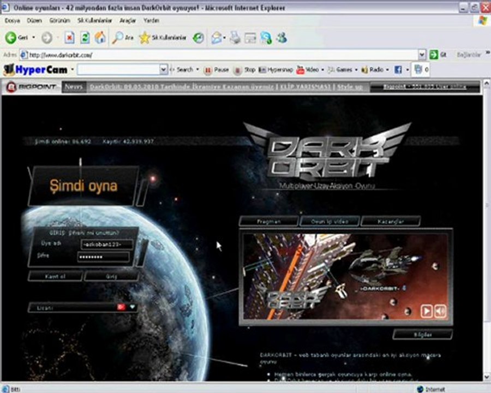Image resolution: width=491 pixels, height=393 pixels.
Task: Switch to the Fragman tab
Action: coord(268,221)
